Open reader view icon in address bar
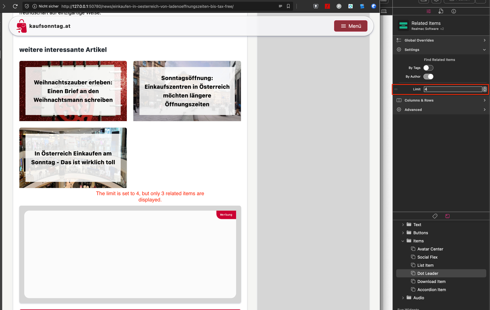Screen dimensions: 490x310 coord(280,6)
